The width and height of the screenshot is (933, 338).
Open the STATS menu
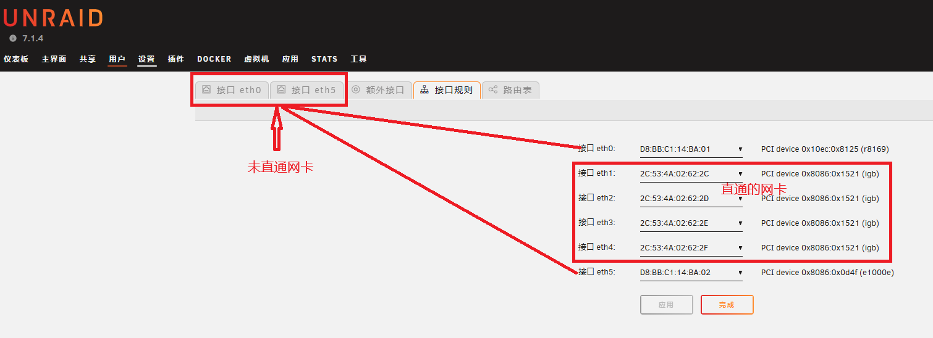tap(324, 59)
